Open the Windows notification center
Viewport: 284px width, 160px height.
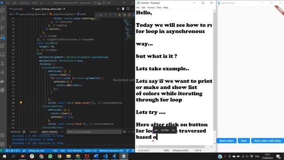click(x=279, y=156)
